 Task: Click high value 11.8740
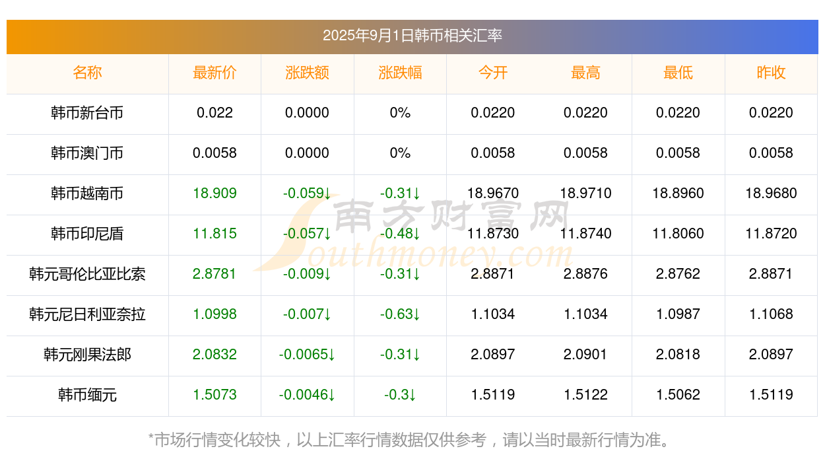click(585, 234)
